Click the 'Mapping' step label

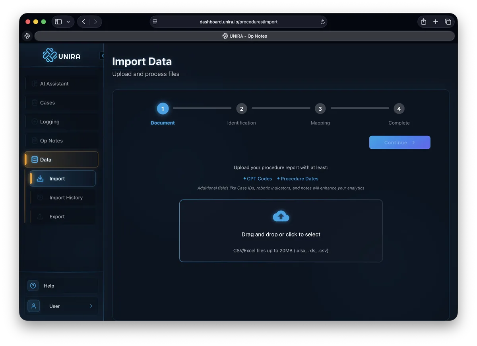pos(320,123)
